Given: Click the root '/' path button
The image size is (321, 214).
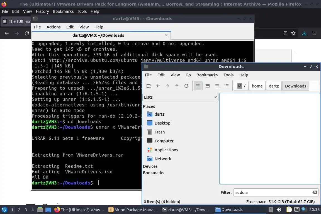Looking at the screenshot, I should [241, 86].
